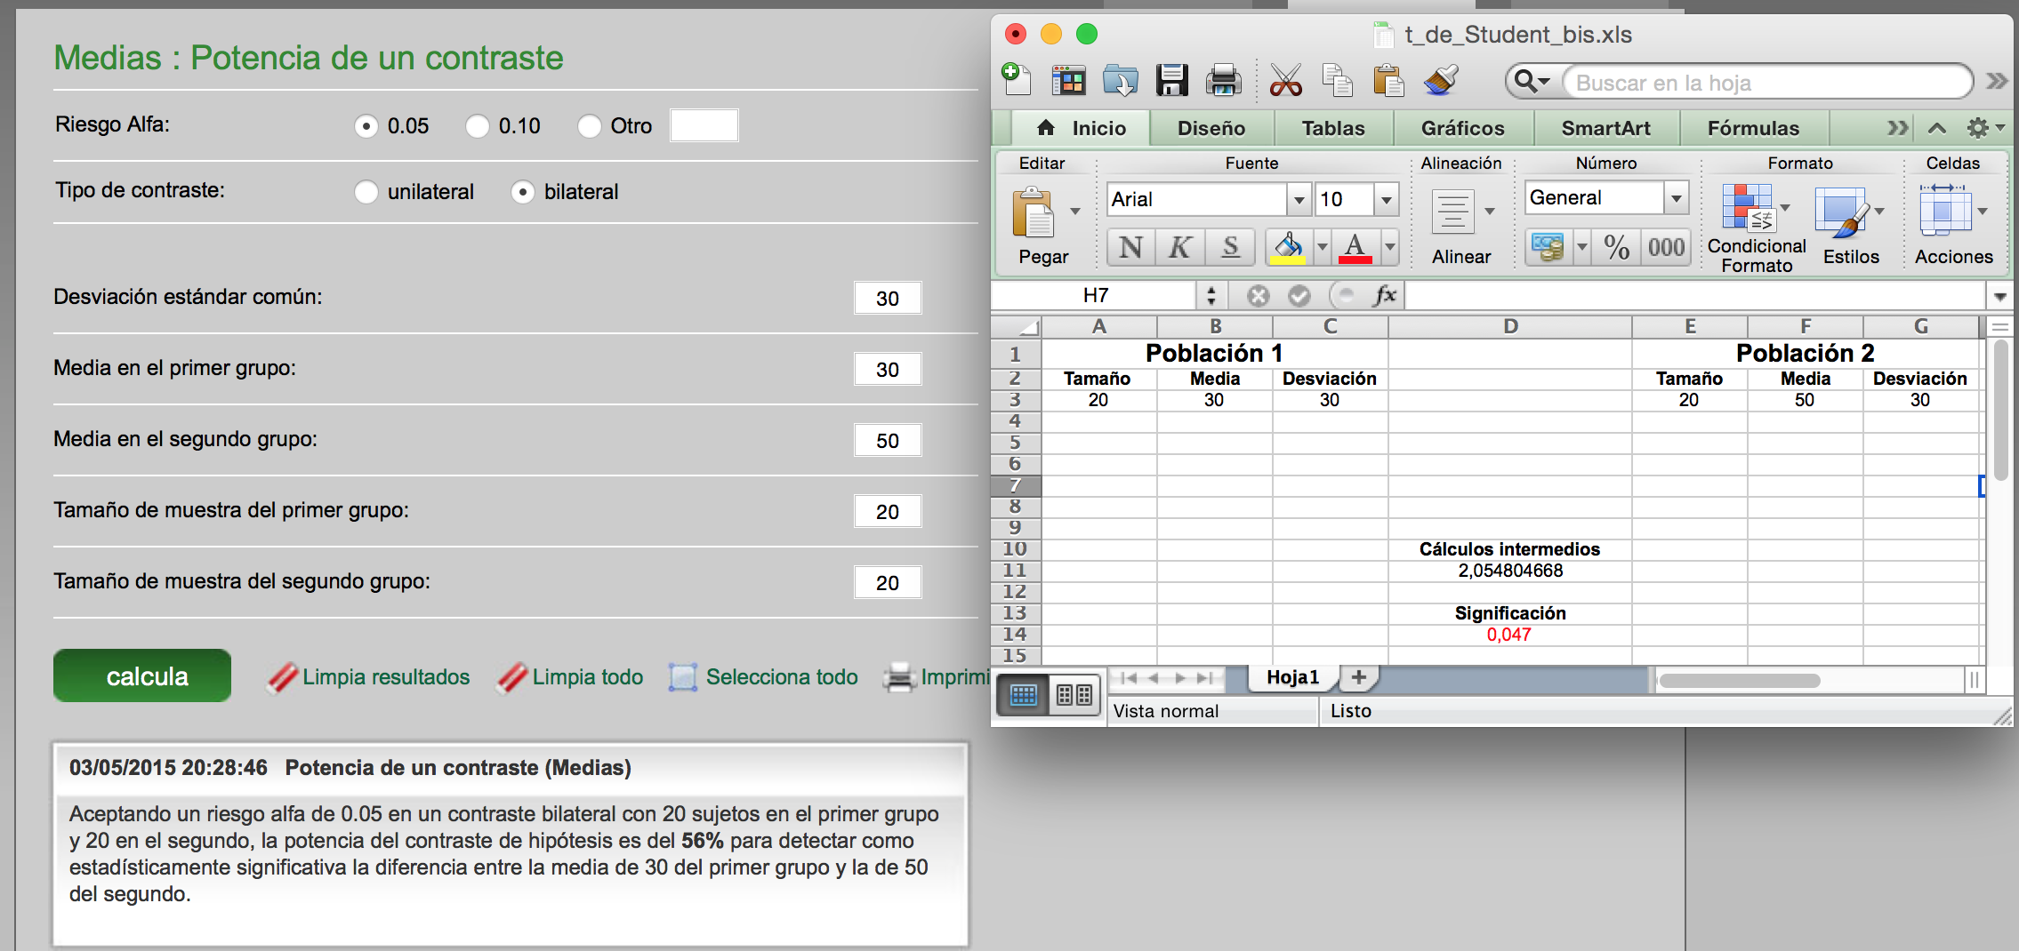Screen dimensions: 2019x951
Task: Click the scissors Cut icon
Action: [1285, 81]
